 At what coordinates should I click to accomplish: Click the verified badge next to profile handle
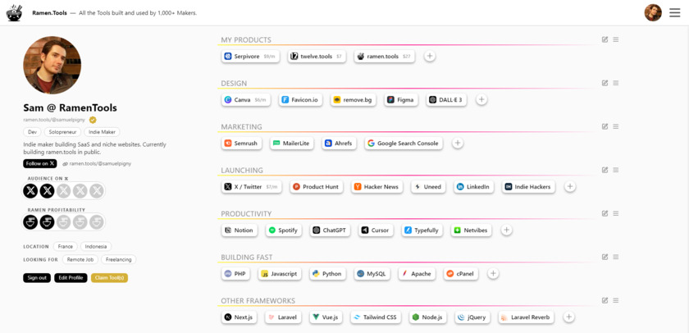(x=93, y=120)
